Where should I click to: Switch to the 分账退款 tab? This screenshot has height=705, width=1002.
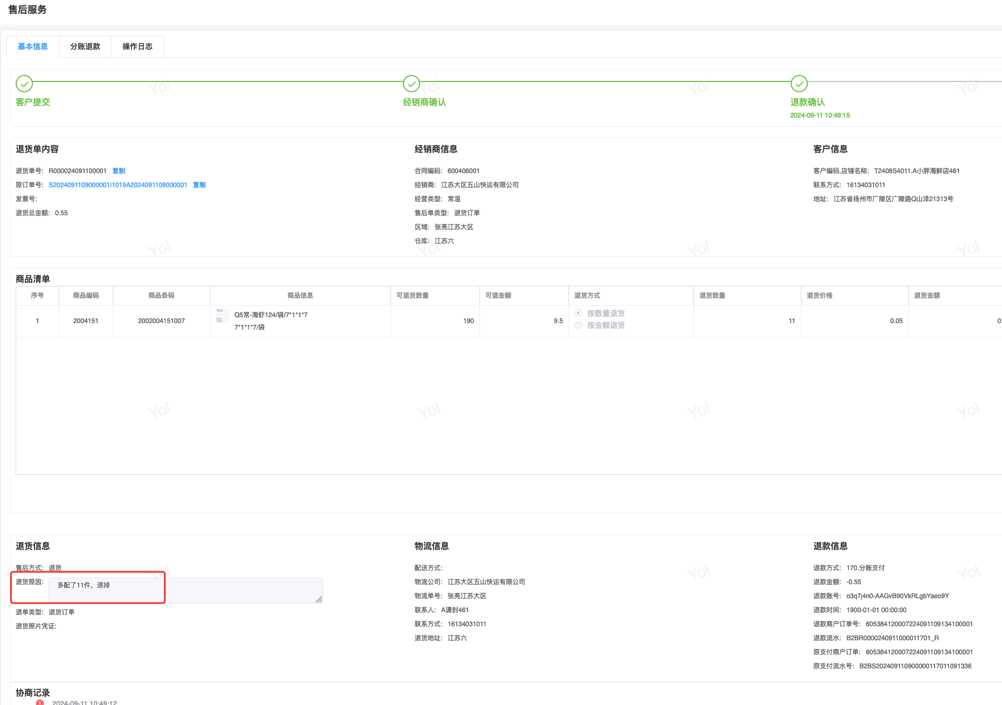coord(85,46)
